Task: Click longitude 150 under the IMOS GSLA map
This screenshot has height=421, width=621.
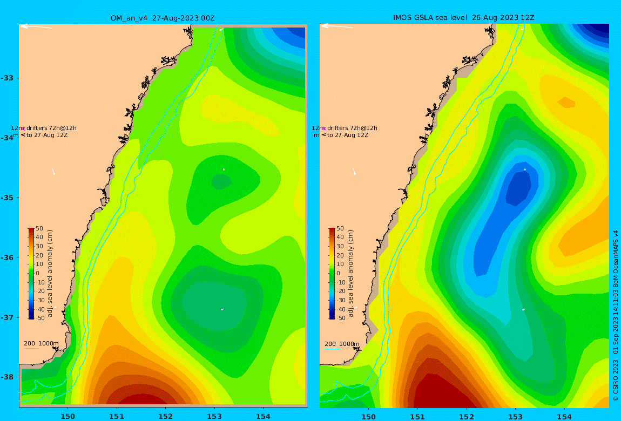Action: tap(369, 417)
